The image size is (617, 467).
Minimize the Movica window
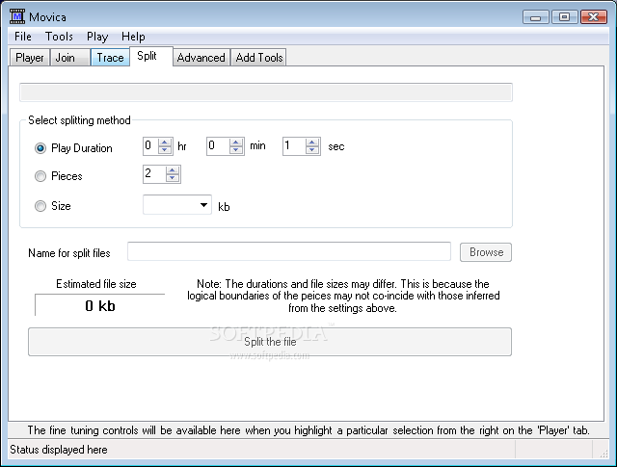point(536,17)
